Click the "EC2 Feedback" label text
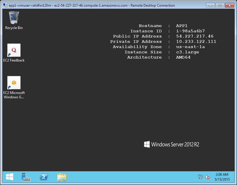The width and height of the screenshot is (237, 185). click(x=14, y=60)
